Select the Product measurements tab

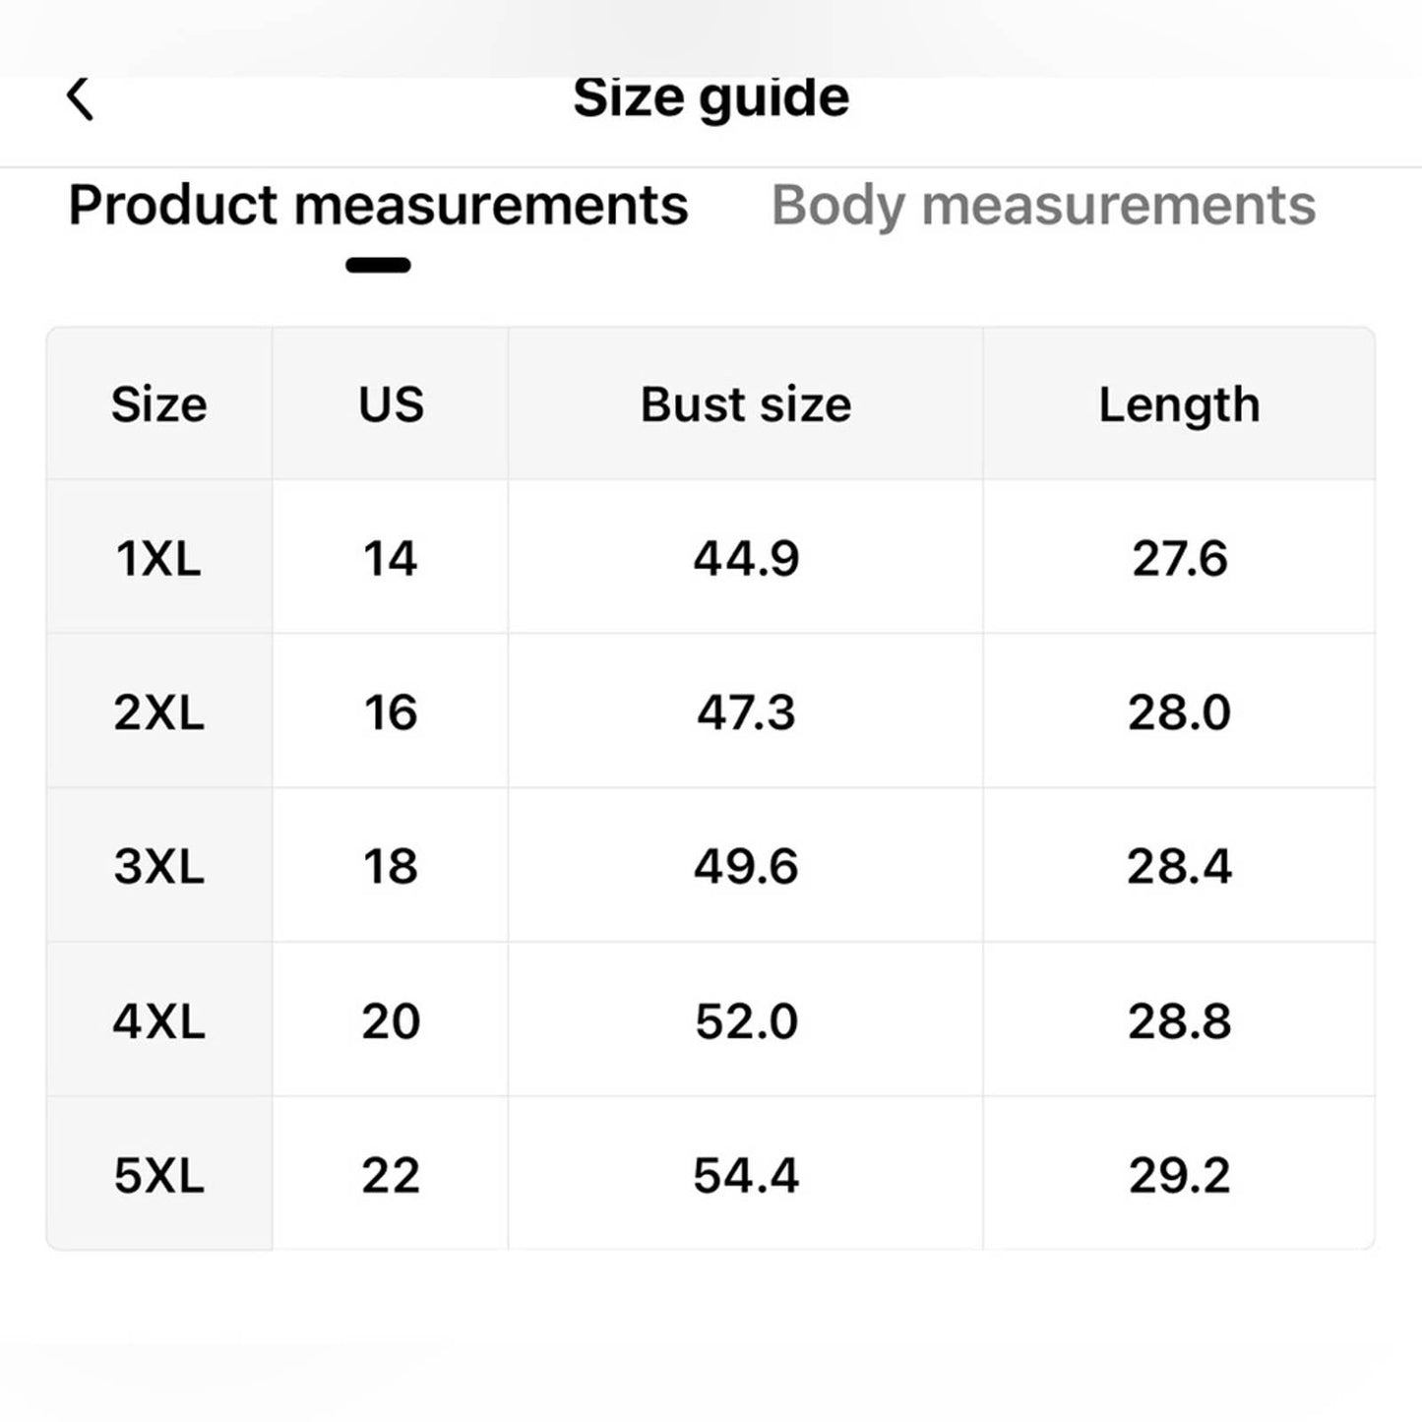(378, 206)
